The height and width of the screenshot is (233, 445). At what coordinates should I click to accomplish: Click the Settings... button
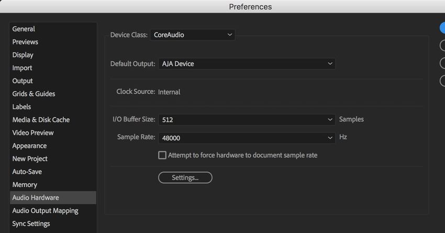185,177
